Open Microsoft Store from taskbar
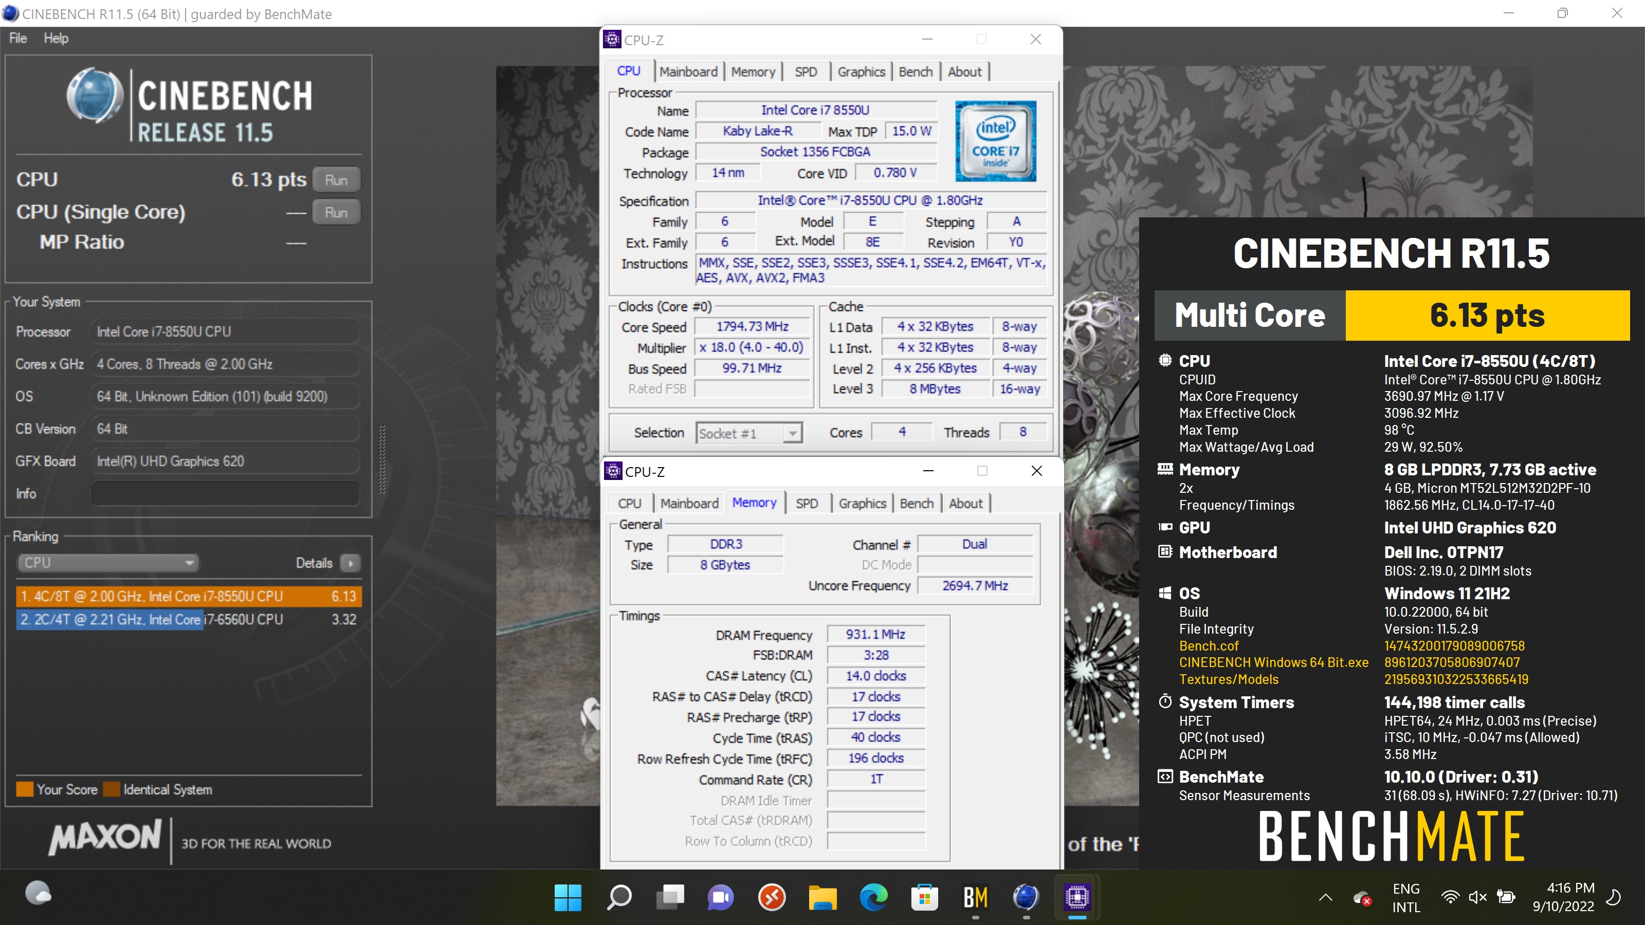This screenshot has height=925, width=1645. click(924, 898)
